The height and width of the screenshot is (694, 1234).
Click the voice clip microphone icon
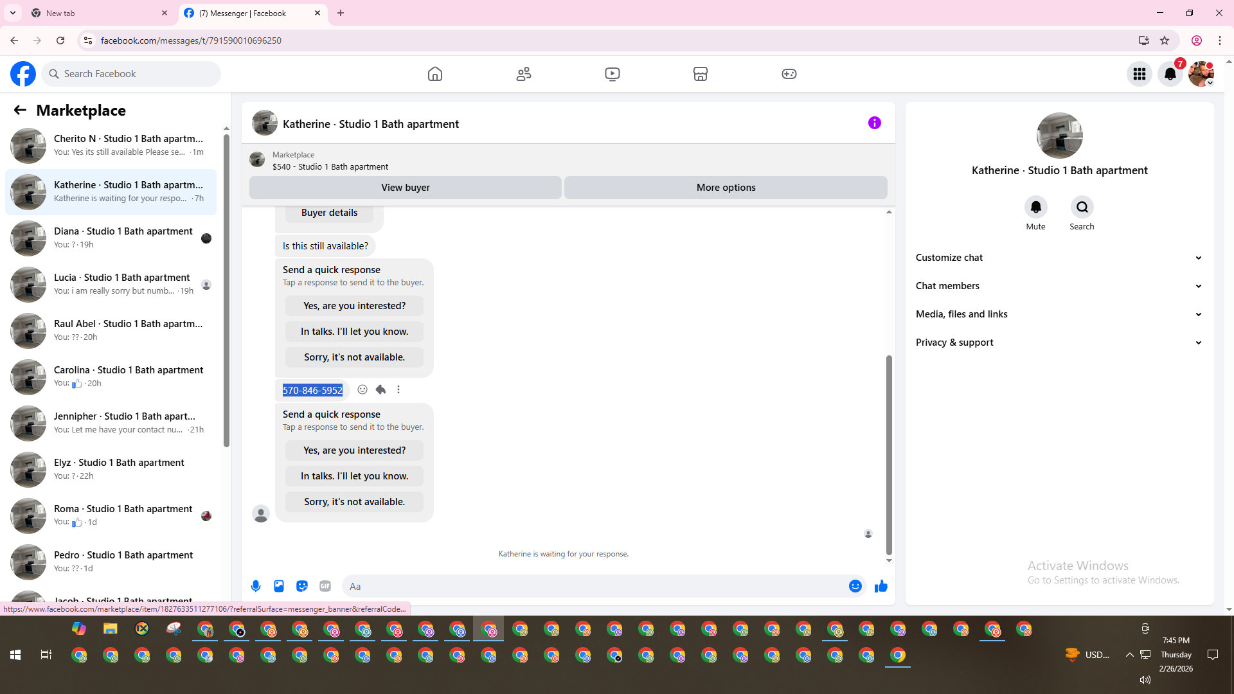point(256,586)
